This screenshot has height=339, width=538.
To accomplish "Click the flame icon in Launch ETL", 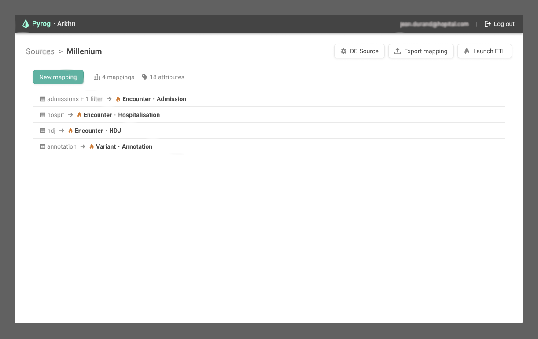I will [467, 51].
